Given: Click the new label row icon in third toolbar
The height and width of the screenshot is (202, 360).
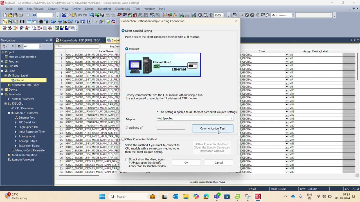Looking at the screenshot, I should click(4, 28).
